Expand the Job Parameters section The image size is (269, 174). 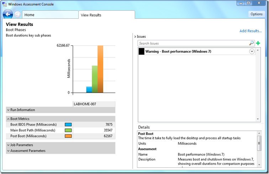pos(8,145)
